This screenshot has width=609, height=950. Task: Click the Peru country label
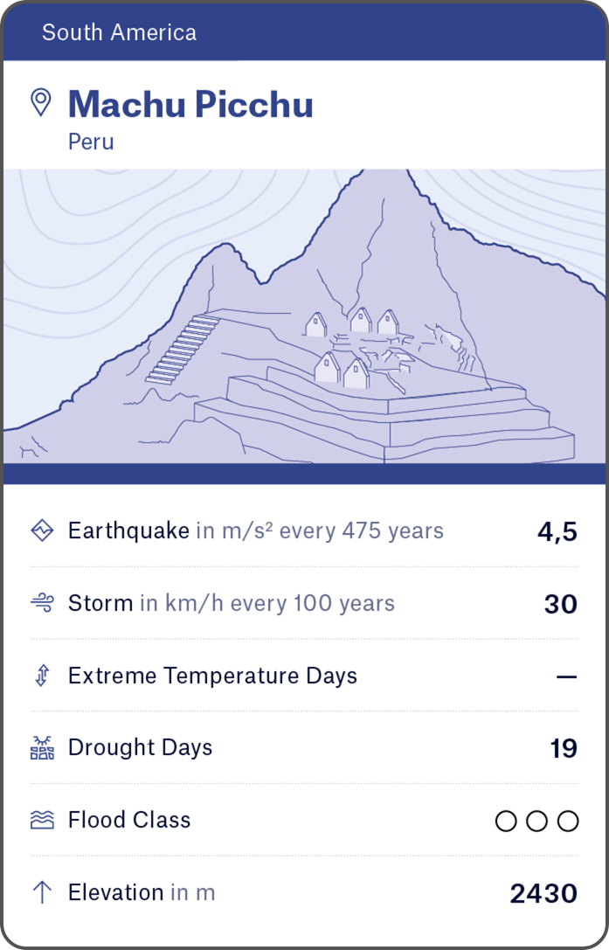pos(91,142)
